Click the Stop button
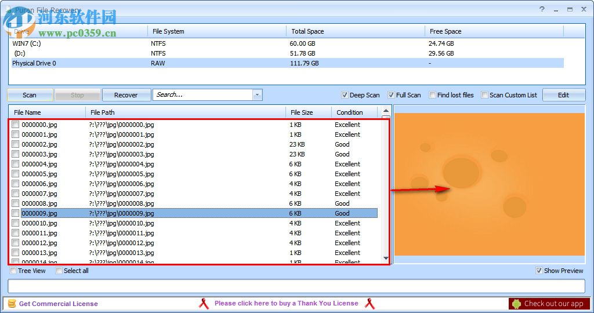This screenshot has height=313, width=594. 77,95
